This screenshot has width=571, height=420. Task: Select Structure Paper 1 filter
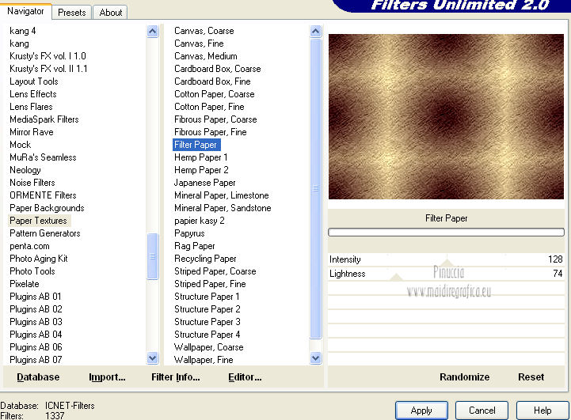click(207, 297)
